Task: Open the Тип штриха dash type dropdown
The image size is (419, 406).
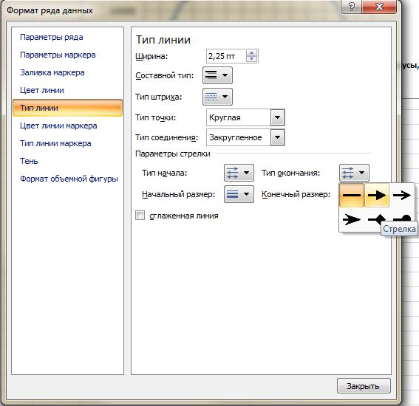Action: tap(217, 97)
